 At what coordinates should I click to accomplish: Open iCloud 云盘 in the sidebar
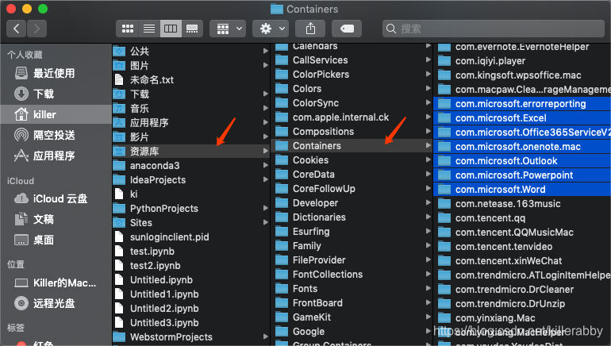click(x=56, y=198)
